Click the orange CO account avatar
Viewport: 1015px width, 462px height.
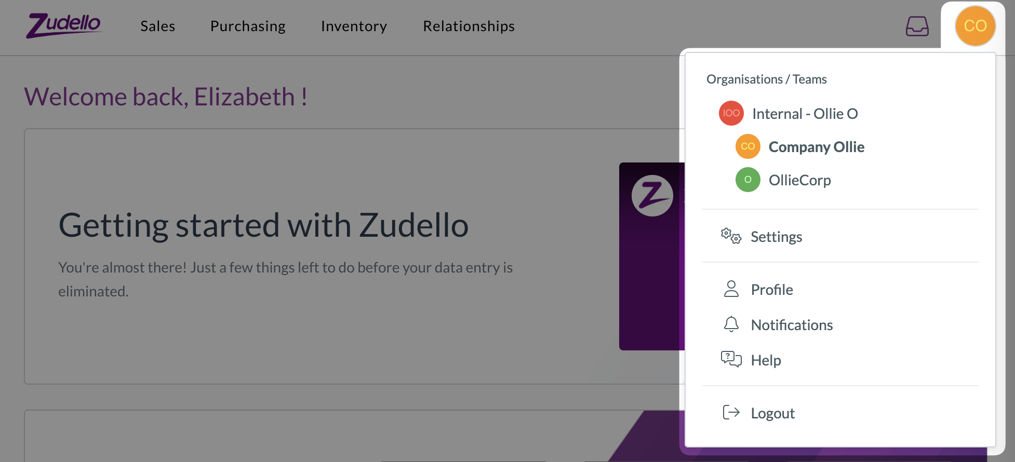click(x=975, y=26)
